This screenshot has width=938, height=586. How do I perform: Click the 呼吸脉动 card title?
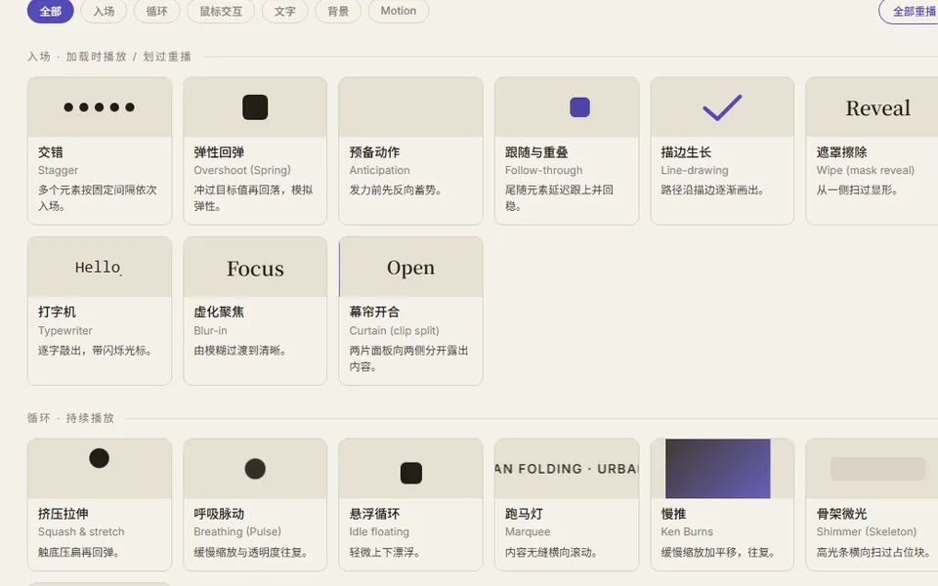[x=218, y=514]
